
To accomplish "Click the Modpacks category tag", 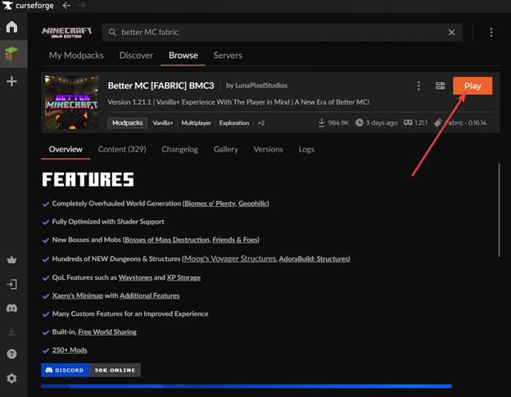I will [128, 123].
